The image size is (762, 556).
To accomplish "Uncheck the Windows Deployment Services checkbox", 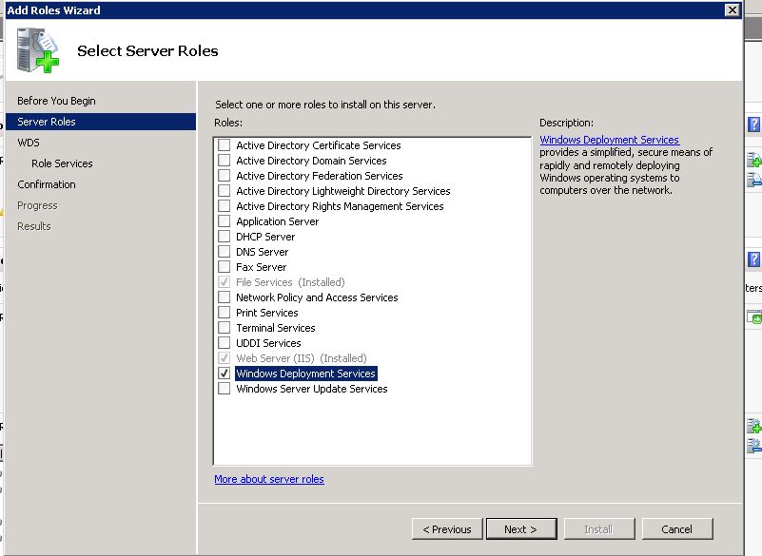I will click(224, 373).
